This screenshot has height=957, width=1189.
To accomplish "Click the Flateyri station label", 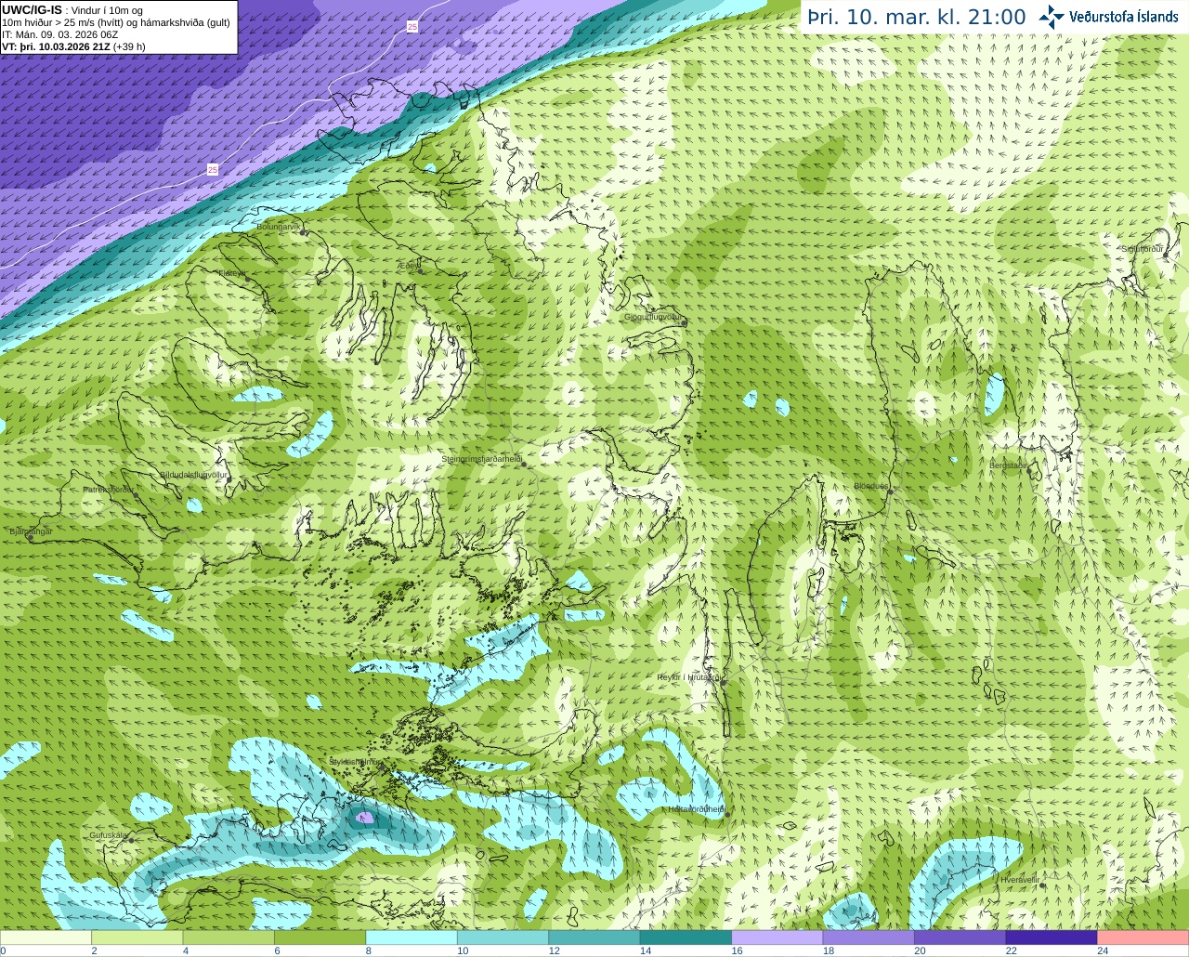I will click(x=231, y=273).
